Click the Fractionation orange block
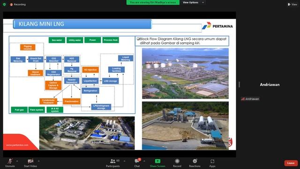The height and width of the screenshot is (169, 300). pos(72,101)
